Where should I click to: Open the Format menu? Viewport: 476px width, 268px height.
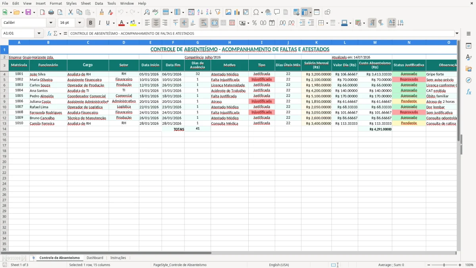tap(56, 3)
